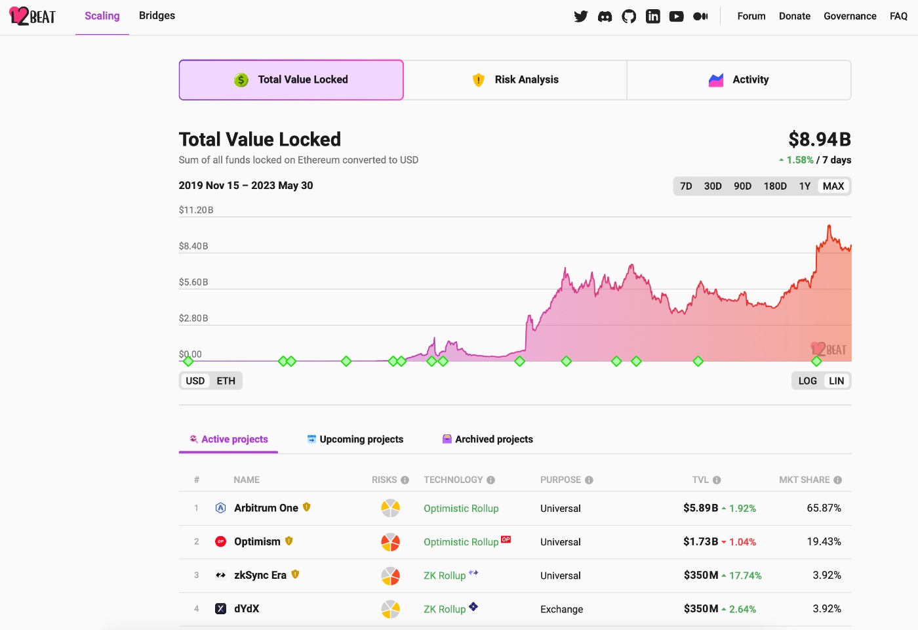Image resolution: width=918 pixels, height=630 pixels.
Task: Switch chart currency to ETH
Action: click(226, 381)
